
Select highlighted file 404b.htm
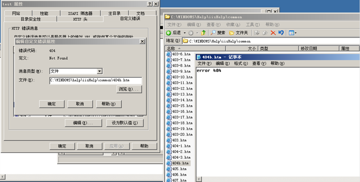tap(178, 163)
